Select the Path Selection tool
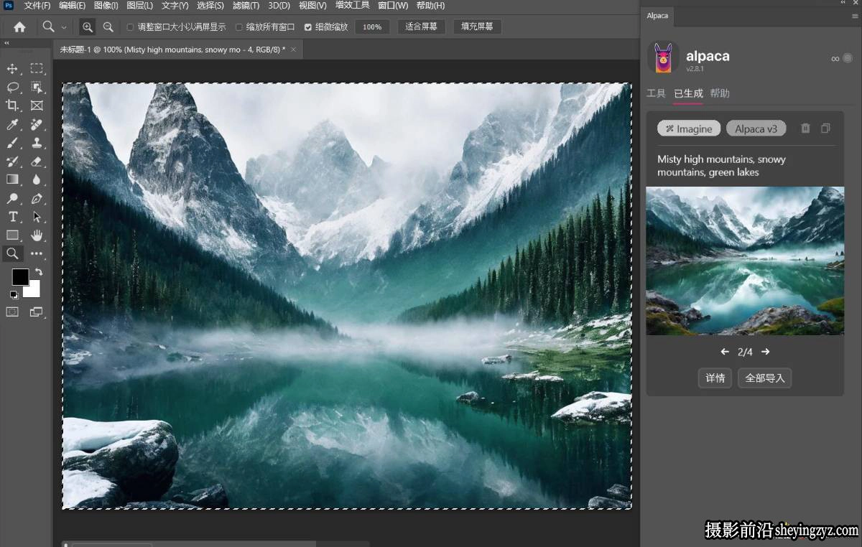Image resolution: width=862 pixels, height=547 pixels. coord(37,217)
